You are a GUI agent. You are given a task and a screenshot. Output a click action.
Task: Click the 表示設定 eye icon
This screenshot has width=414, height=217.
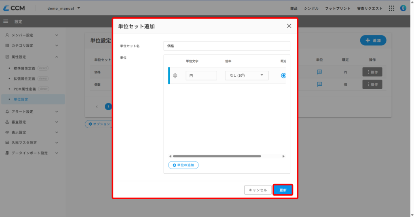click(7, 132)
